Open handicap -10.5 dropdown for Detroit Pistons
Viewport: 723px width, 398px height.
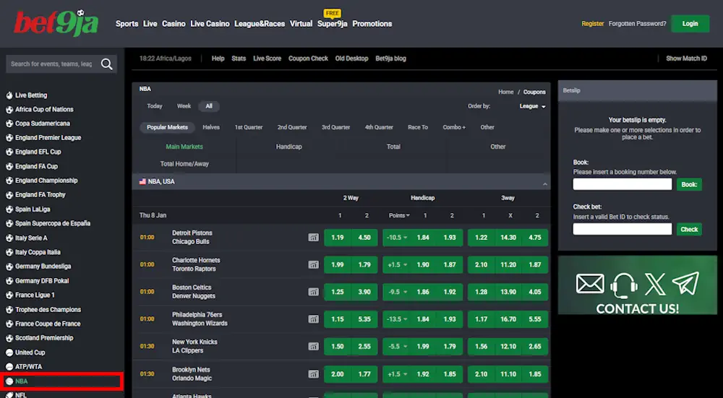[x=397, y=238]
